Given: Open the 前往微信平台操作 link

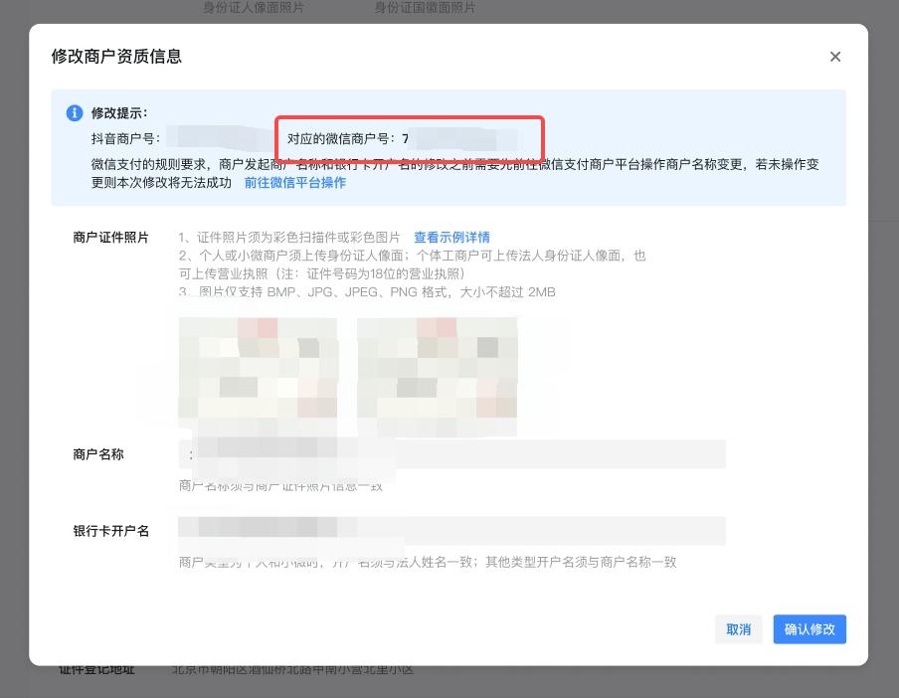Looking at the screenshot, I should coord(294,183).
